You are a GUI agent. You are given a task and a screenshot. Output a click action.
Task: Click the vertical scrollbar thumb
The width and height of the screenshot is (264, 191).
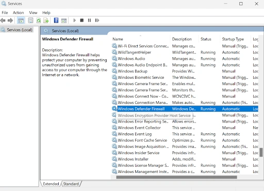click(x=261, y=152)
